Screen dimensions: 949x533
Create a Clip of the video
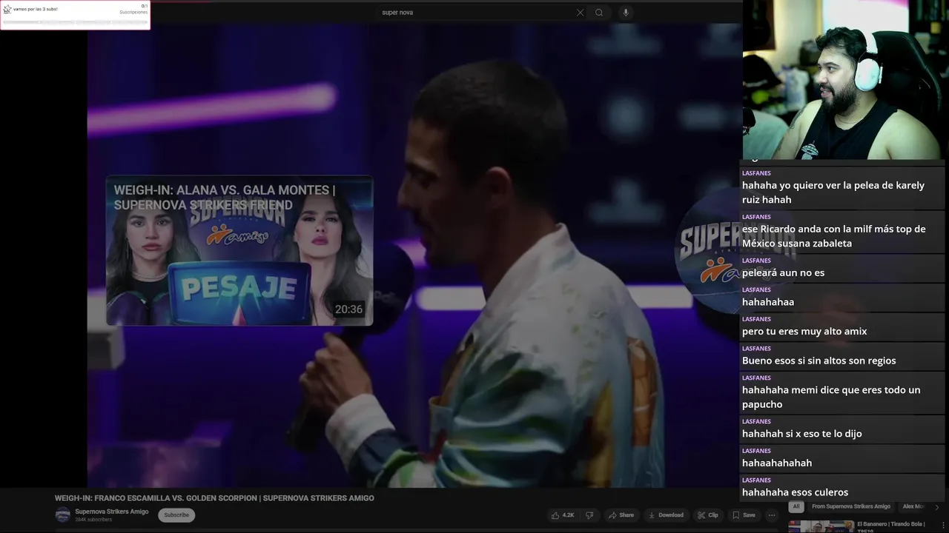point(707,515)
